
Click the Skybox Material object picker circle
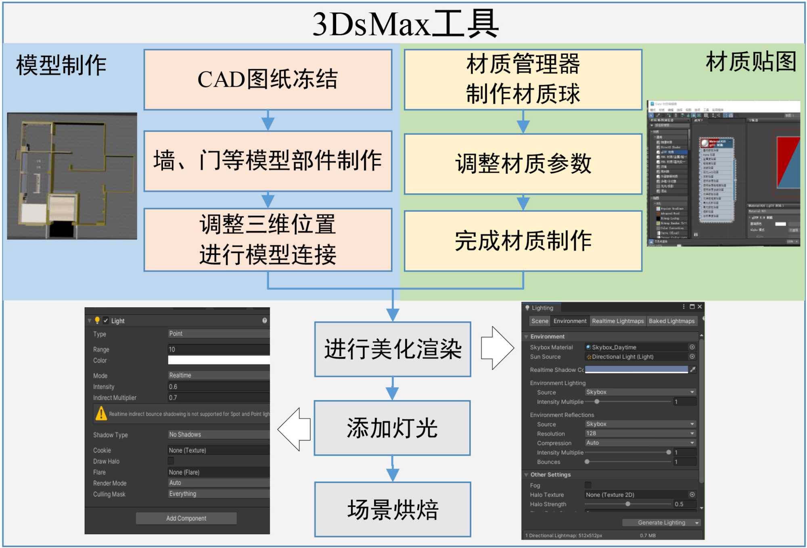point(692,347)
